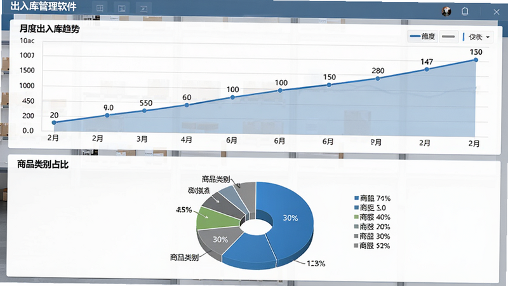The image size is (508, 286).
Task: Click the legend swatch for 74% entry
Action: [357, 198]
